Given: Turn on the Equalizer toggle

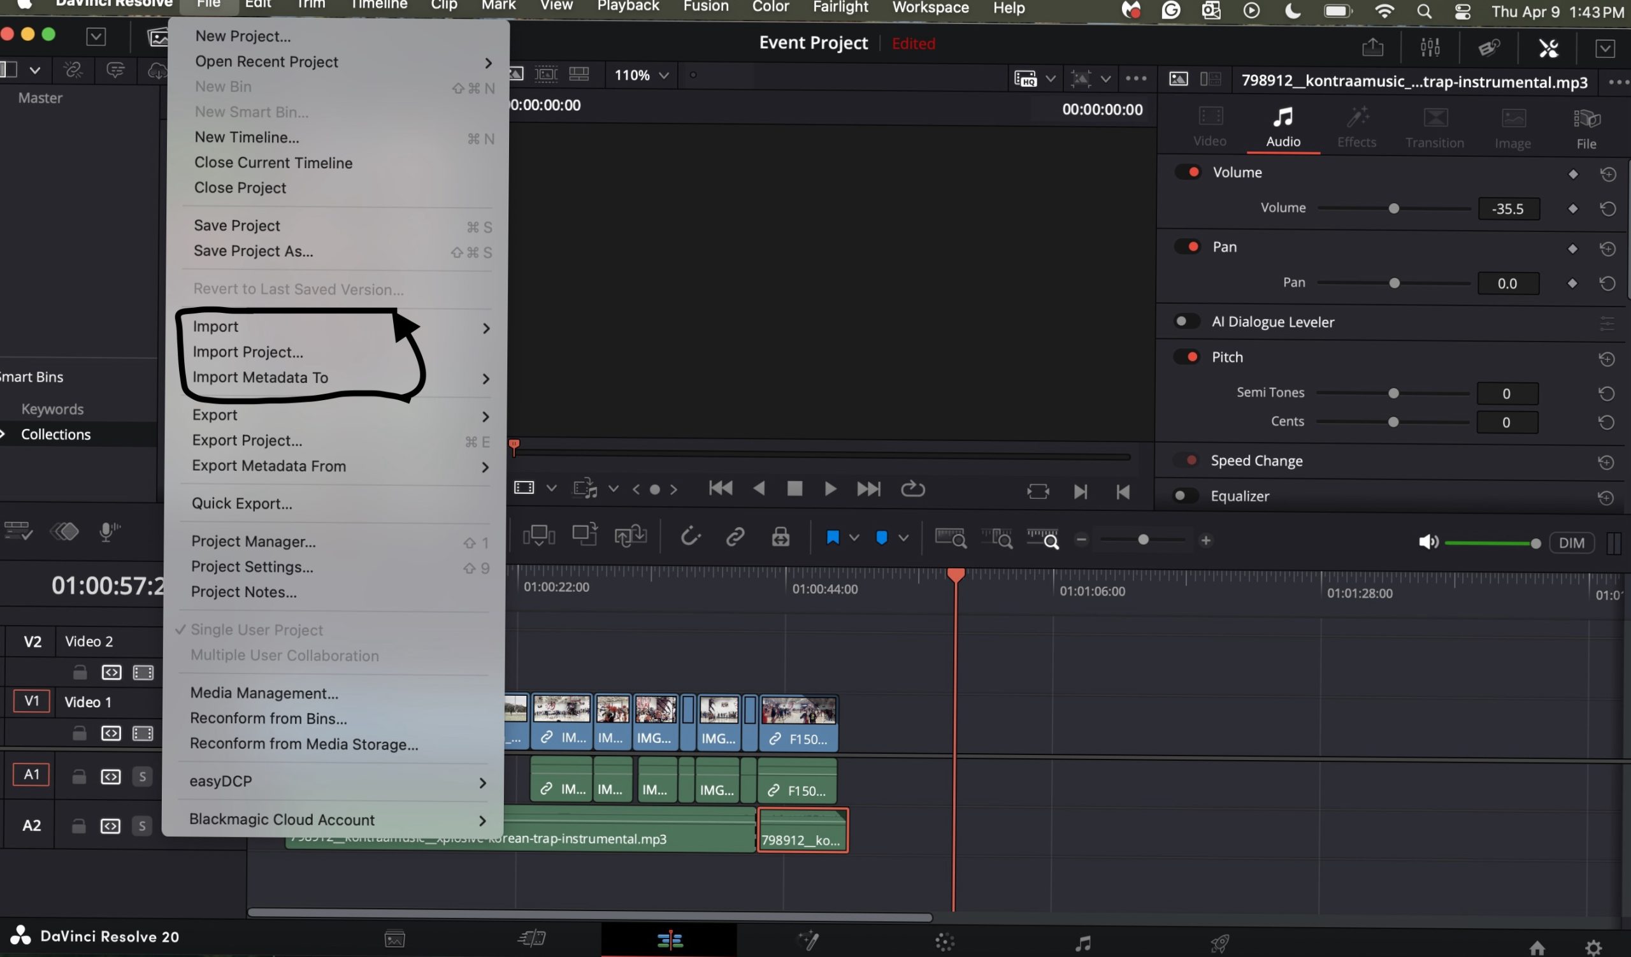Looking at the screenshot, I should click(1186, 496).
